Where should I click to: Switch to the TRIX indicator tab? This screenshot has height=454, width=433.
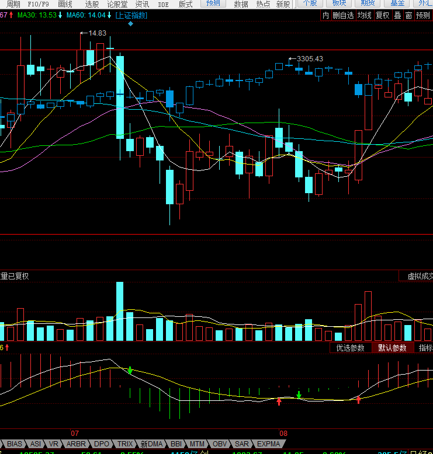[125, 443]
